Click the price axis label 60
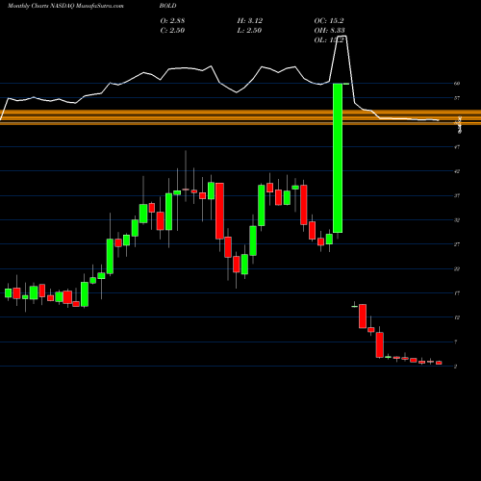 pyautogui.click(x=457, y=84)
